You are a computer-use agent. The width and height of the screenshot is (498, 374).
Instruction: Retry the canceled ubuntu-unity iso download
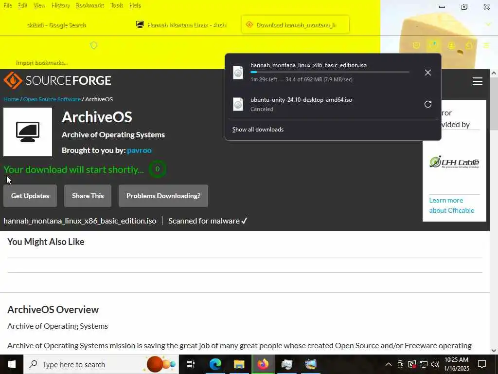[x=428, y=104]
